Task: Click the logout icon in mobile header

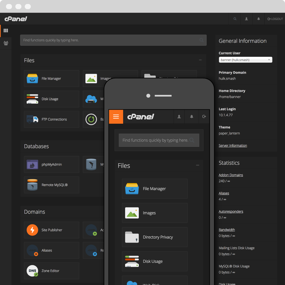Action: tap(204, 117)
